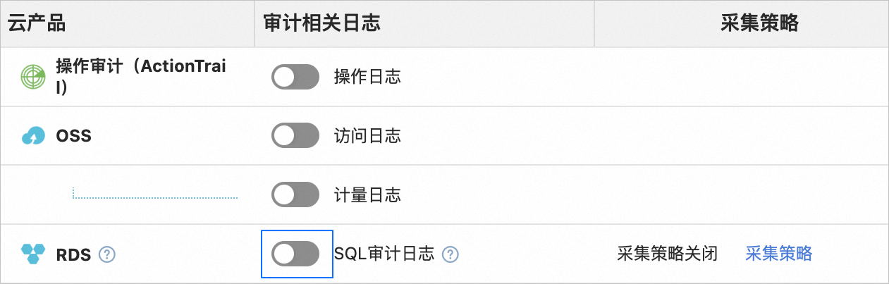Enable the 操作日志 toggle
Screen dimensions: 889x284
[x=295, y=78]
